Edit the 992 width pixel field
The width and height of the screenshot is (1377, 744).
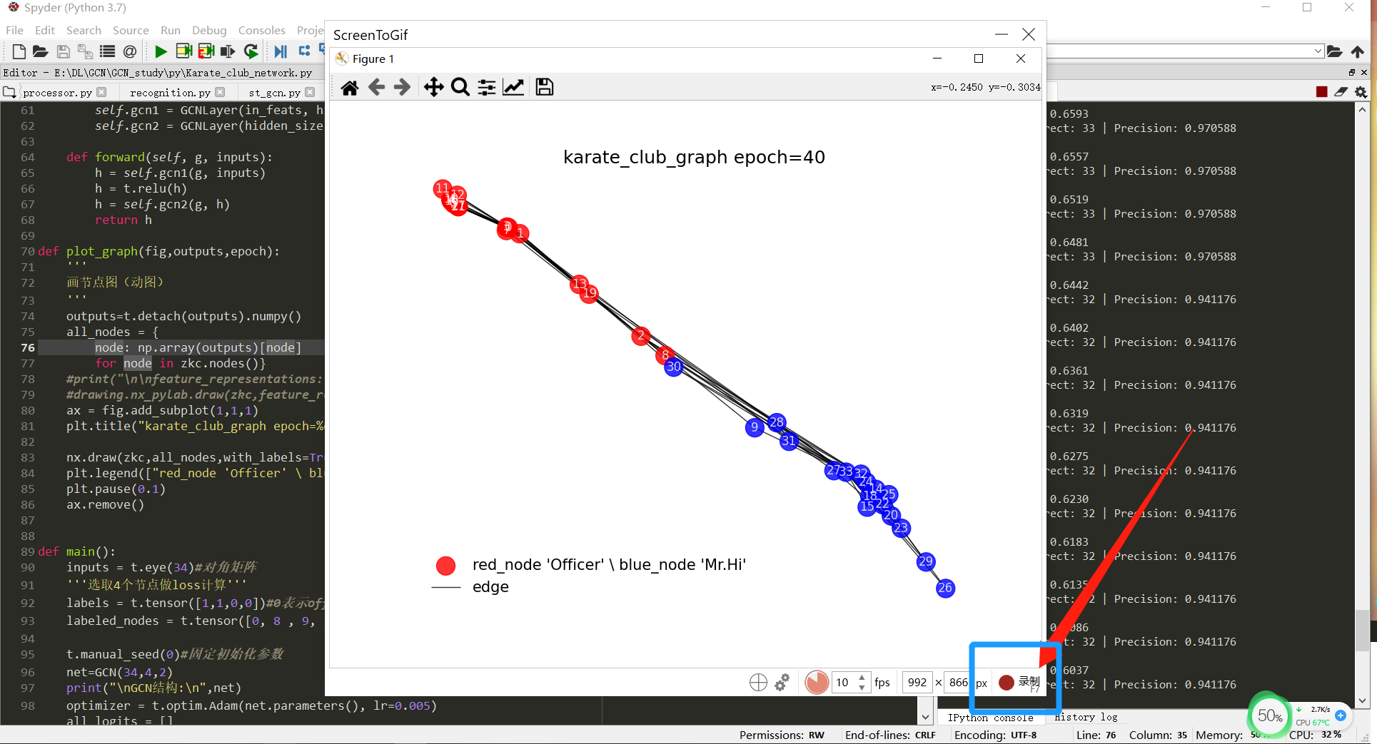917,683
